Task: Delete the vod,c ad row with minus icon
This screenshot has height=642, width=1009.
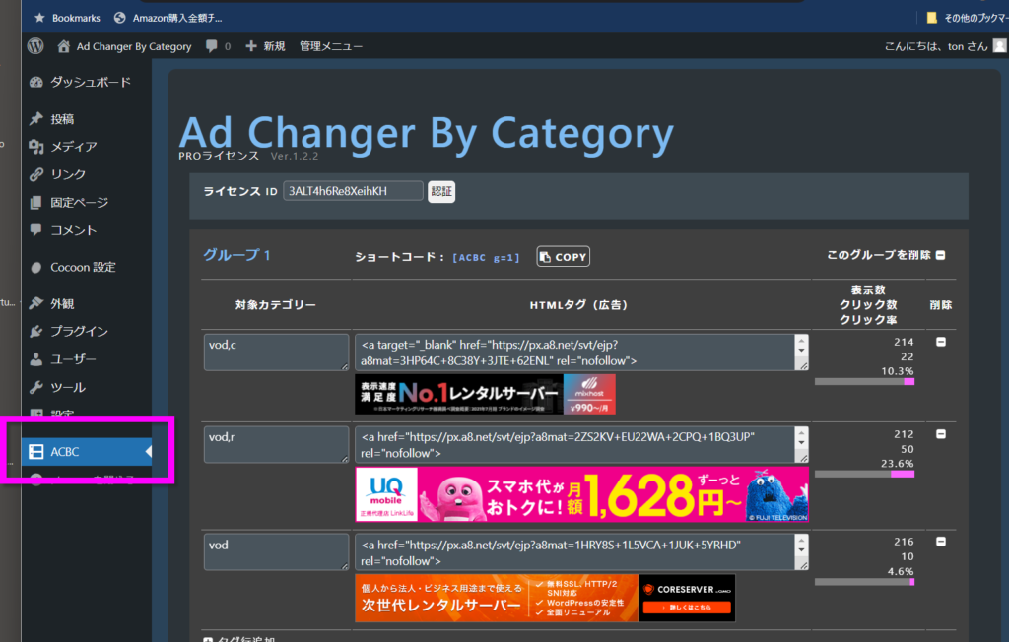Action: click(941, 342)
